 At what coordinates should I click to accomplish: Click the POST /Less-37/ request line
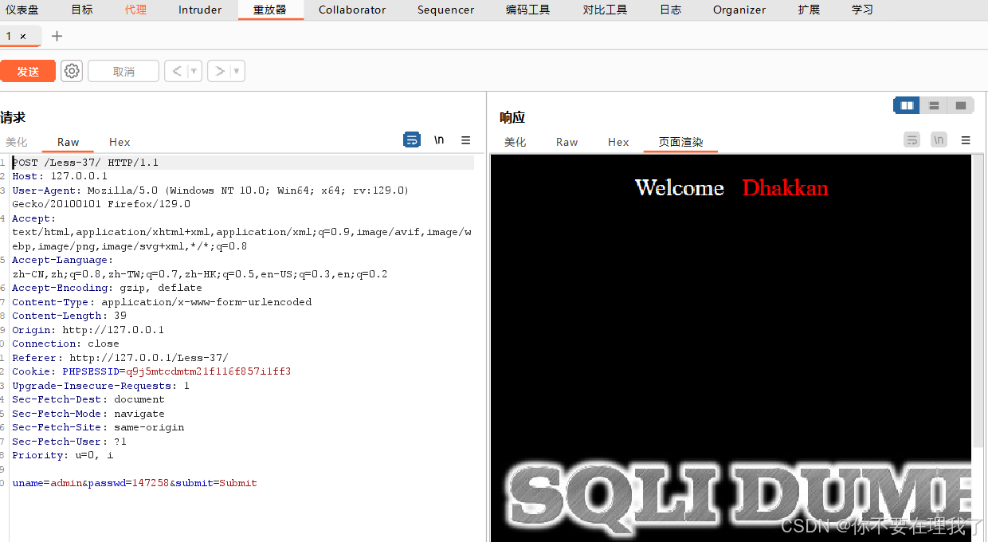85,163
